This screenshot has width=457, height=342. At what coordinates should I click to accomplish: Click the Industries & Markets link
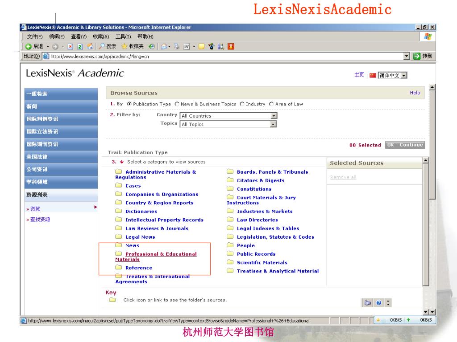265,211
